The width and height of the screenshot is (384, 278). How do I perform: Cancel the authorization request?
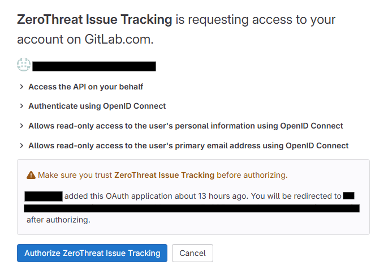tap(192, 253)
